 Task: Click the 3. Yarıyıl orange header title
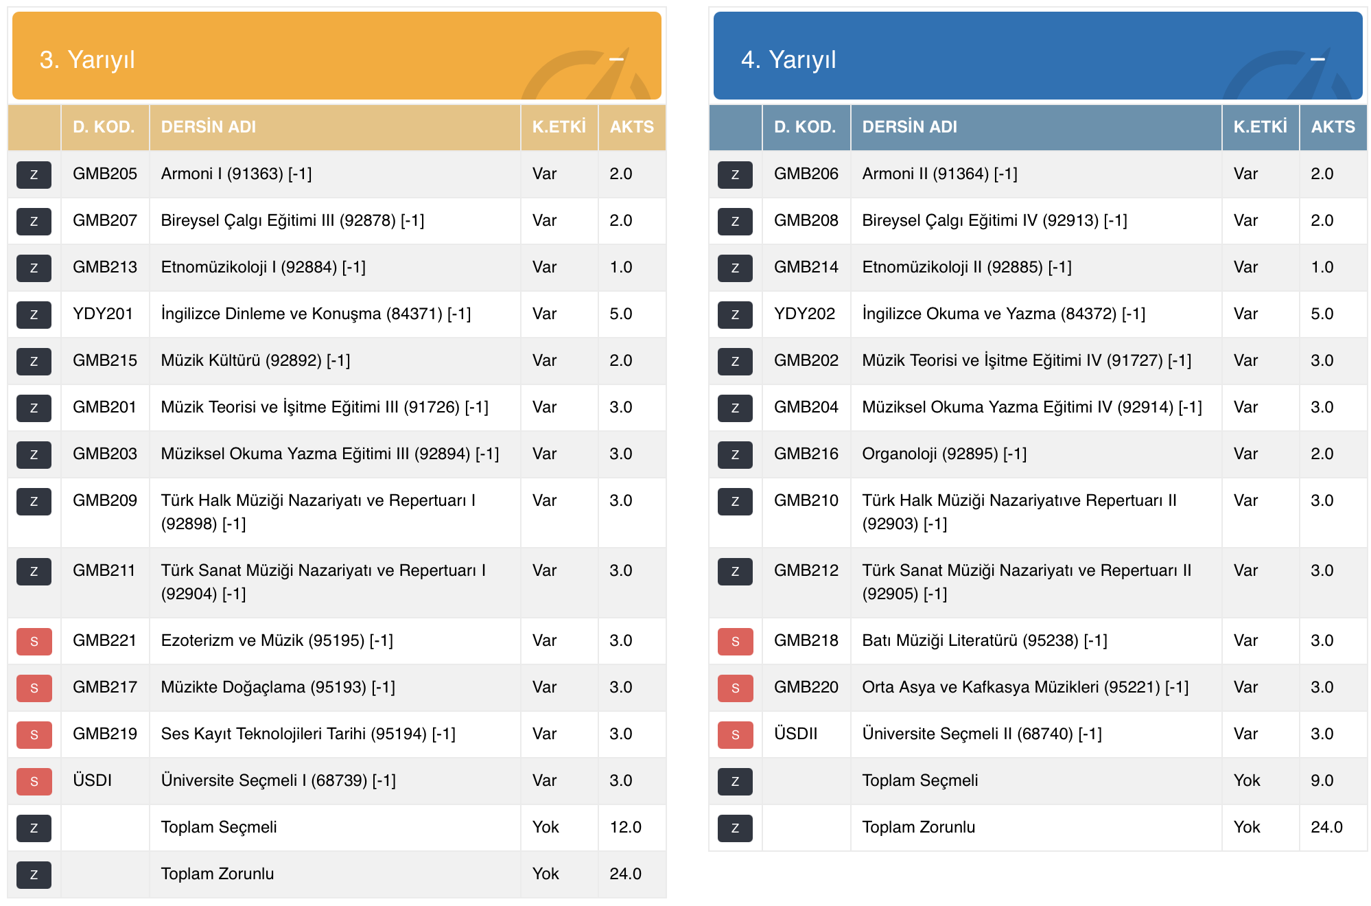87,60
